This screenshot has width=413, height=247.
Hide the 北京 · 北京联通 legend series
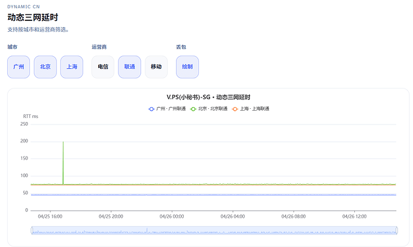click(209, 109)
